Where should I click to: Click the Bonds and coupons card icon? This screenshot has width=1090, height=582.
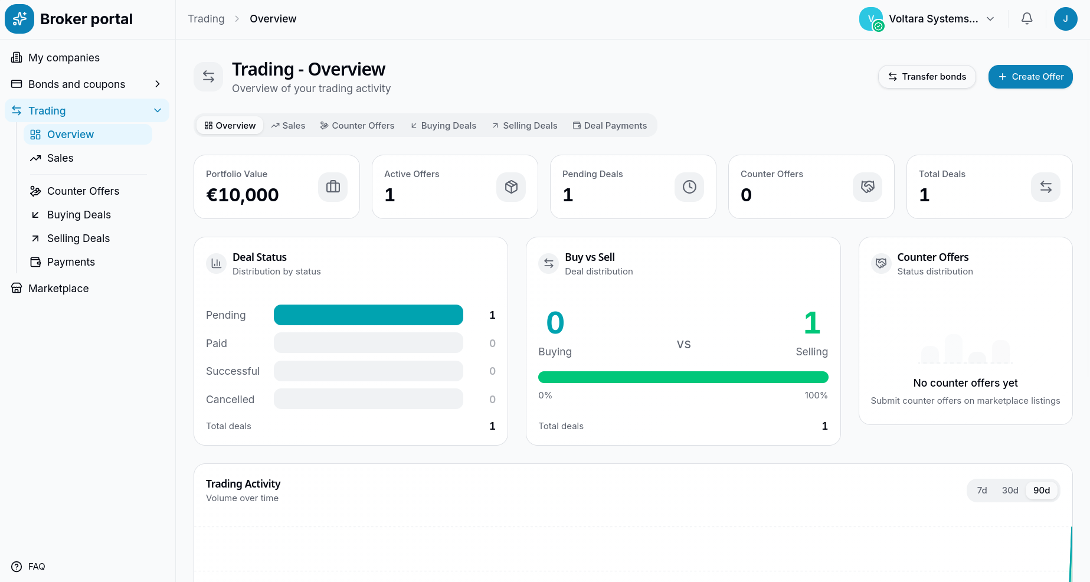coord(17,84)
